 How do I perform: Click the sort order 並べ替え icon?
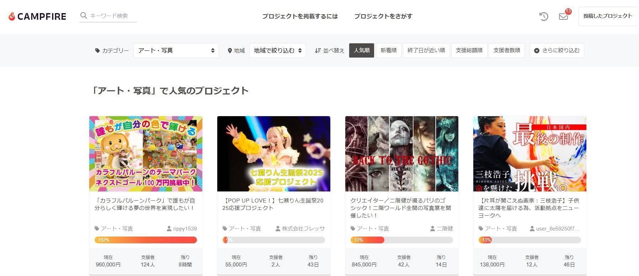(318, 50)
